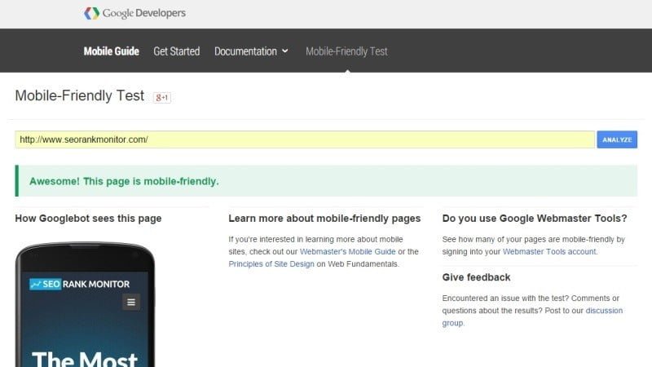The height and width of the screenshot is (367, 652).
Task: Click the 'Mobile-Friendly Test' page title
Action: [x=79, y=95]
